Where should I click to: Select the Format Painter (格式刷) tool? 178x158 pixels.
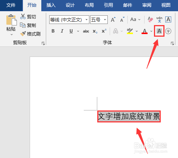tap(30, 34)
